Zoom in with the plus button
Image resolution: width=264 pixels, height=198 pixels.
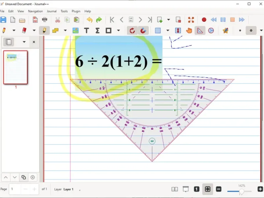(x=260, y=189)
